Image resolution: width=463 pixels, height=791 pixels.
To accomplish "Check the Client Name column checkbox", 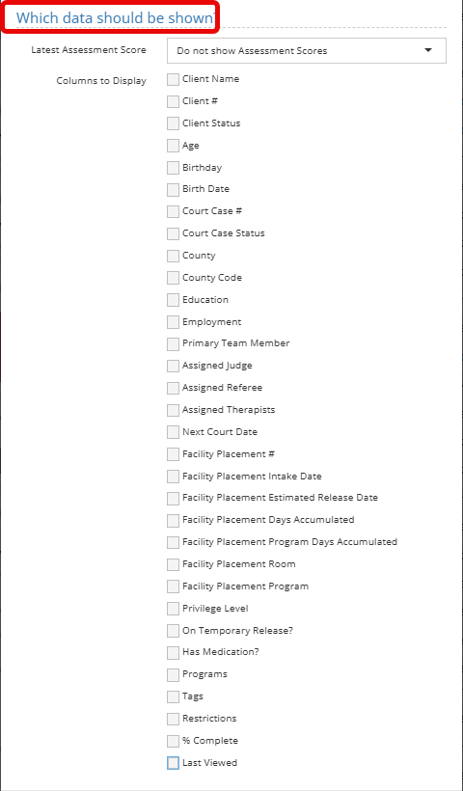I will (x=173, y=79).
